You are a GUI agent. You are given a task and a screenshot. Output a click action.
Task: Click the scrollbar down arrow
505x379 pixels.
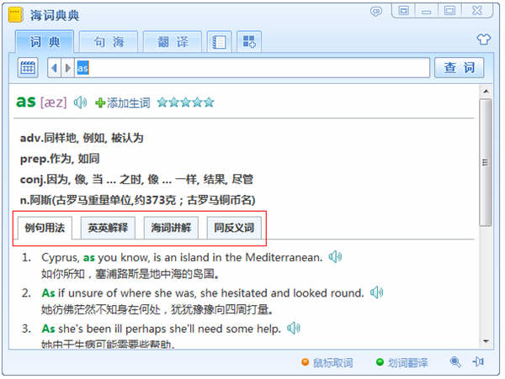(486, 341)
